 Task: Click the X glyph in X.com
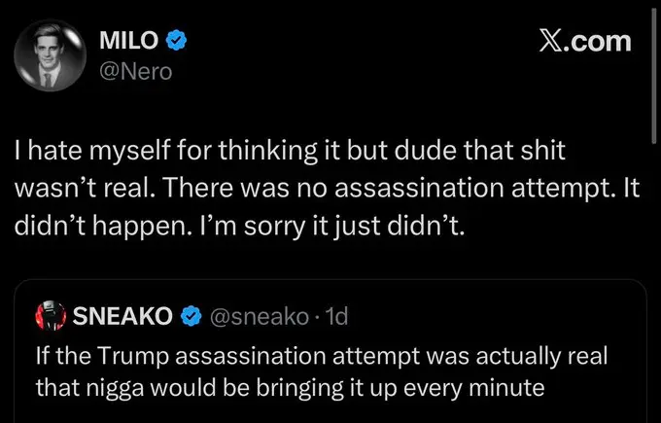[551, 41]
